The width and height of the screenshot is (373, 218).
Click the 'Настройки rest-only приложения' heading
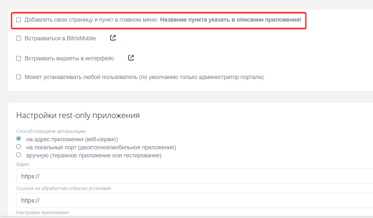coord(77,115)
